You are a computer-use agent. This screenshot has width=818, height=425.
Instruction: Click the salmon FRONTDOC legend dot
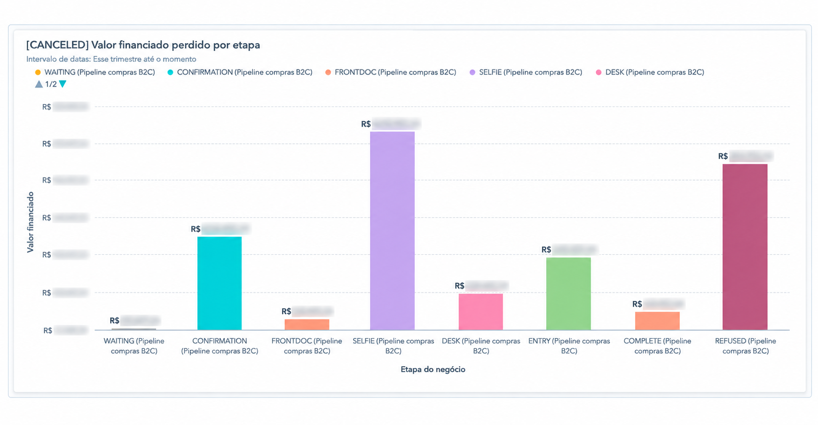[328, 72]
